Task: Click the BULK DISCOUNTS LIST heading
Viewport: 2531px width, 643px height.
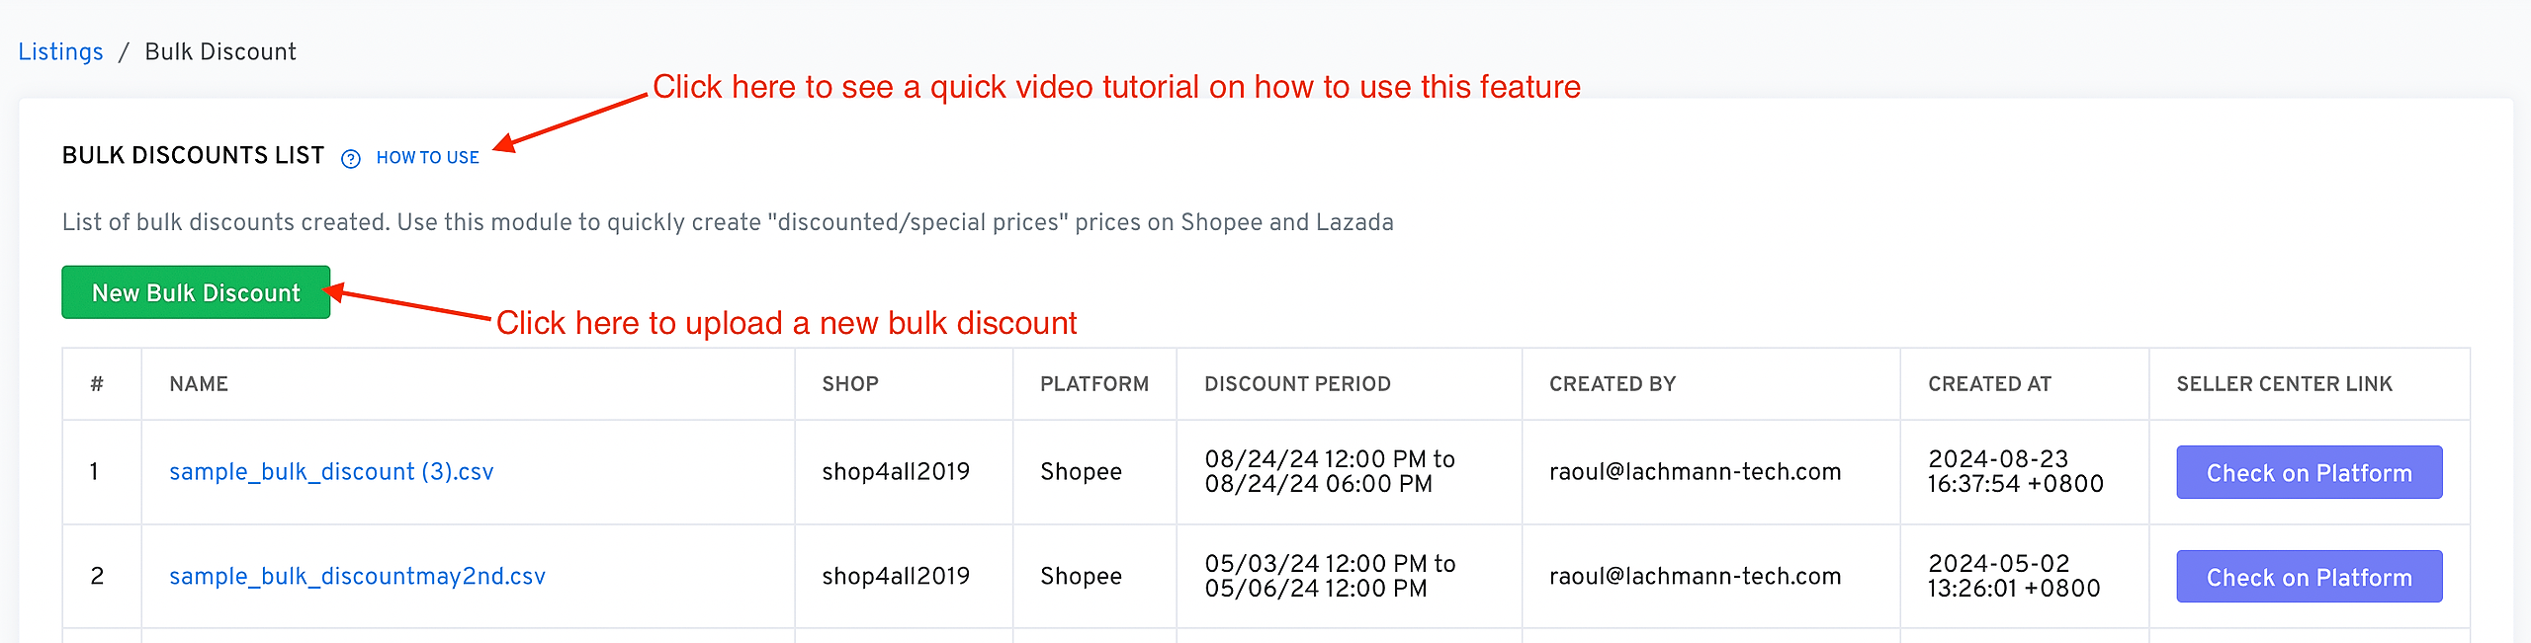Action: 193,156
